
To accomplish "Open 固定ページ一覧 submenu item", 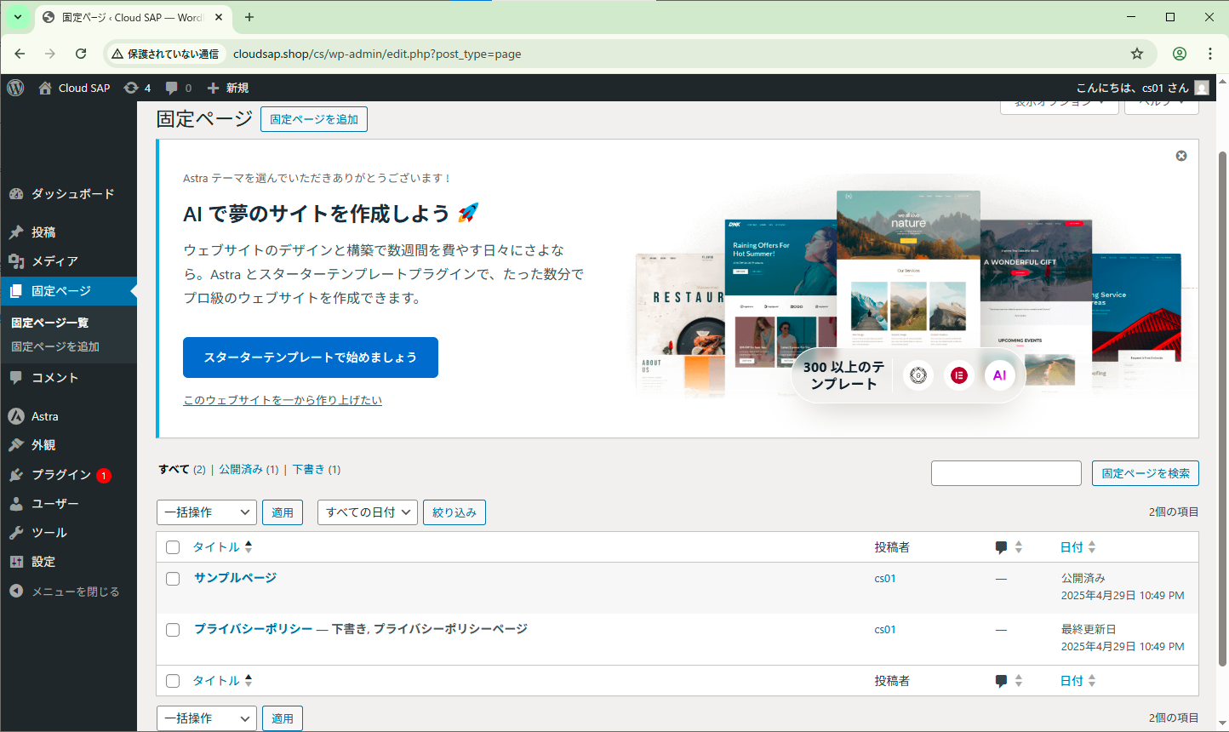I will (50, 323).
